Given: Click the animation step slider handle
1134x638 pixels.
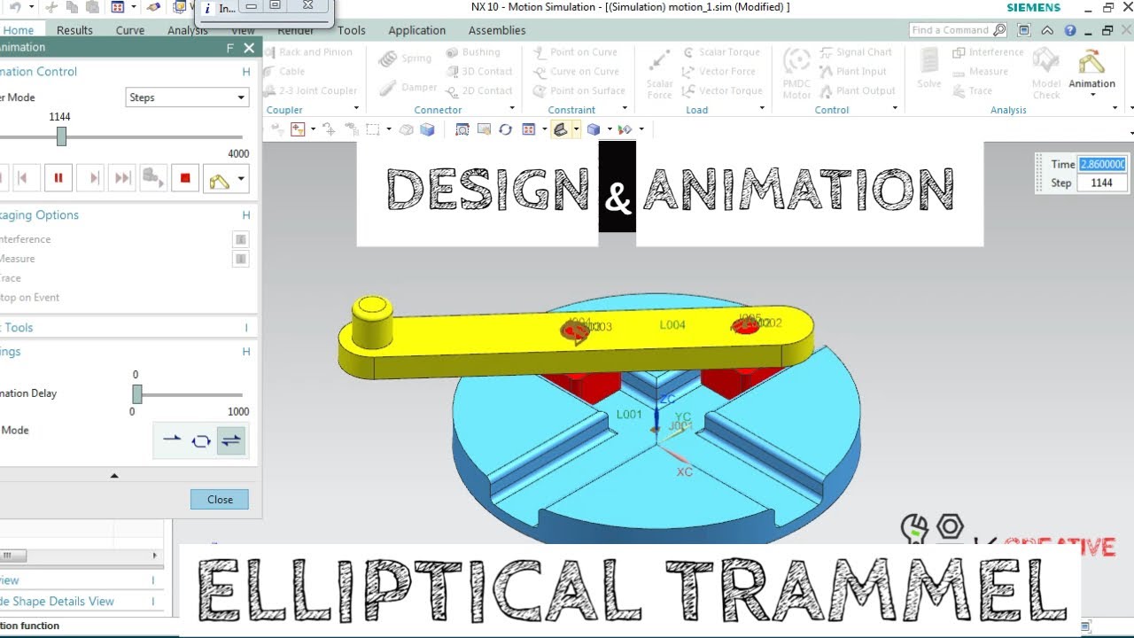Looking at the screenshot, I should pyautogui.click(x=61, y=136).
